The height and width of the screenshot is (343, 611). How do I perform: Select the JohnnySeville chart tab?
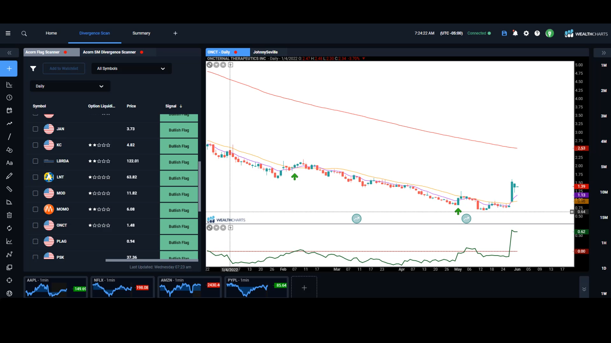click(x=265, y=52)
